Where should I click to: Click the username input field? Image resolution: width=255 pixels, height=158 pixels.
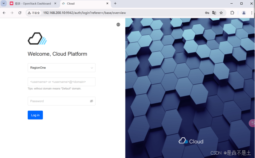pos(62,82)
